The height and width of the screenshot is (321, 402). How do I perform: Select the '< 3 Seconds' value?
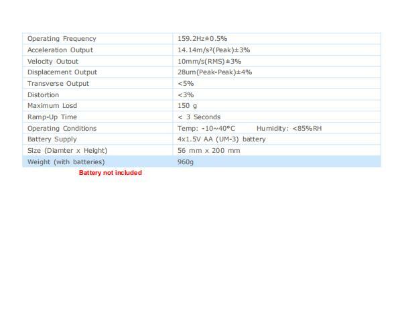199,117
